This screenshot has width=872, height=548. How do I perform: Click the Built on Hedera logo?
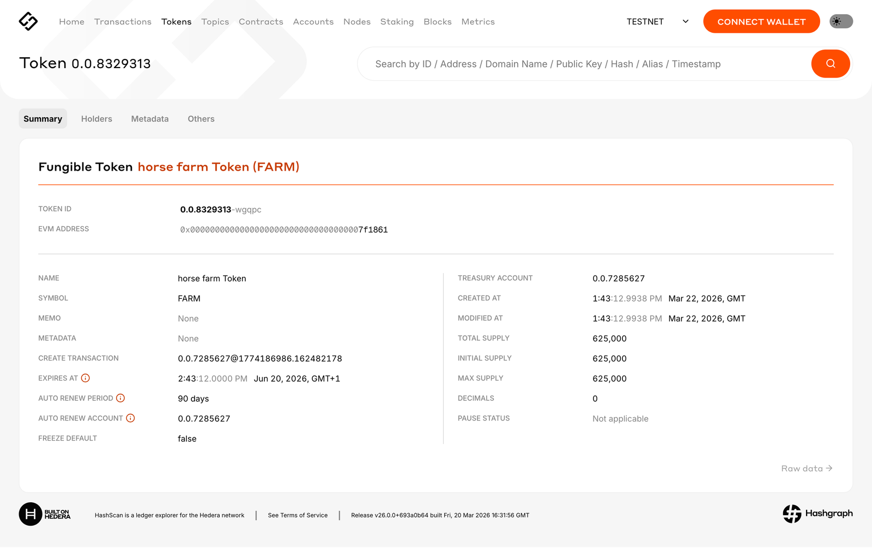tap(45, 514)
